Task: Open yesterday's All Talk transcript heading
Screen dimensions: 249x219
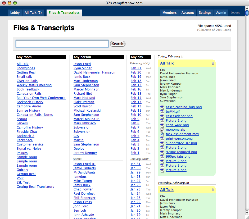Action: (167, 190)
